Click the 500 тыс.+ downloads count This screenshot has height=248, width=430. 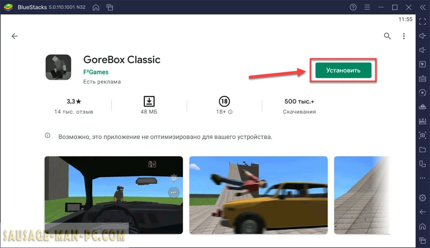coord(299,102)
